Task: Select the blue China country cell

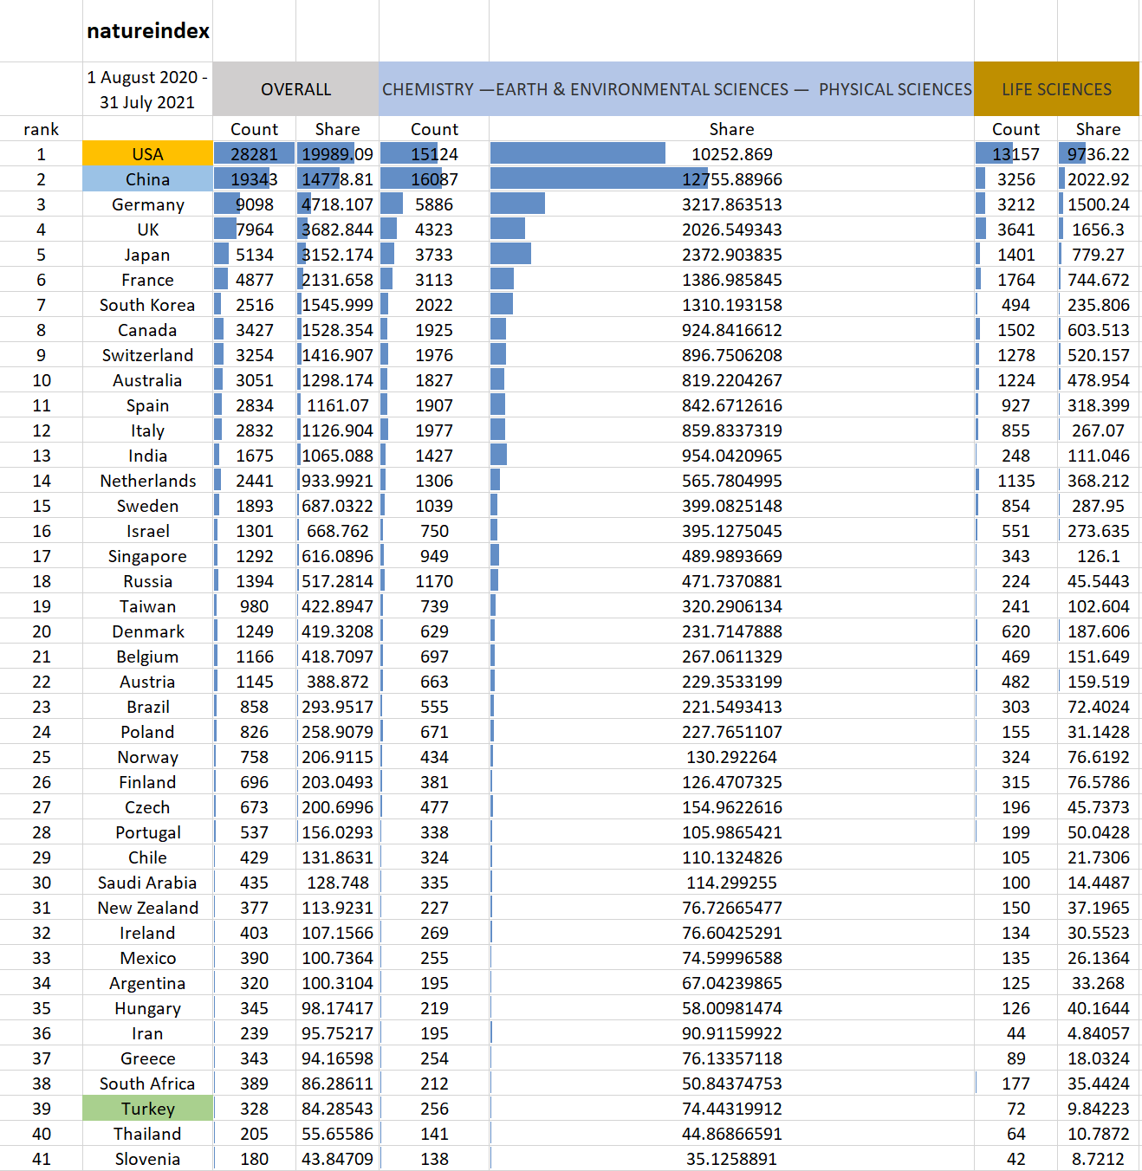Action: point(148,179)
